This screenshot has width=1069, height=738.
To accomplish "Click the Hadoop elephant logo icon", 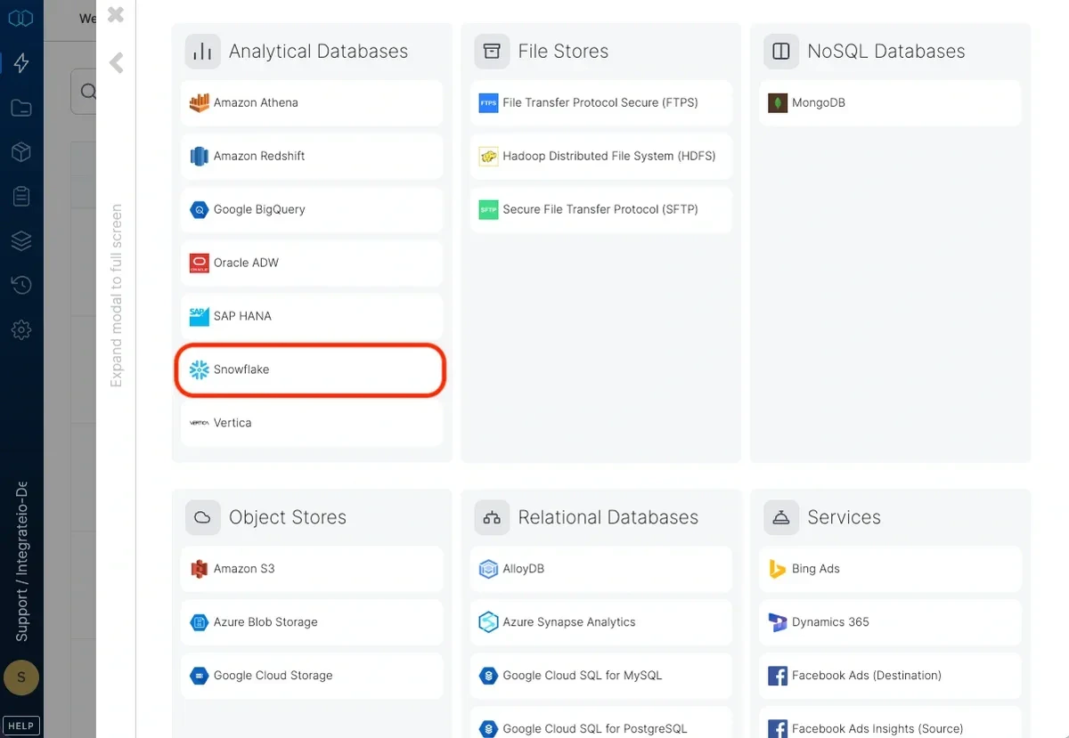I will pyautogui.click(x=488, y=156).
